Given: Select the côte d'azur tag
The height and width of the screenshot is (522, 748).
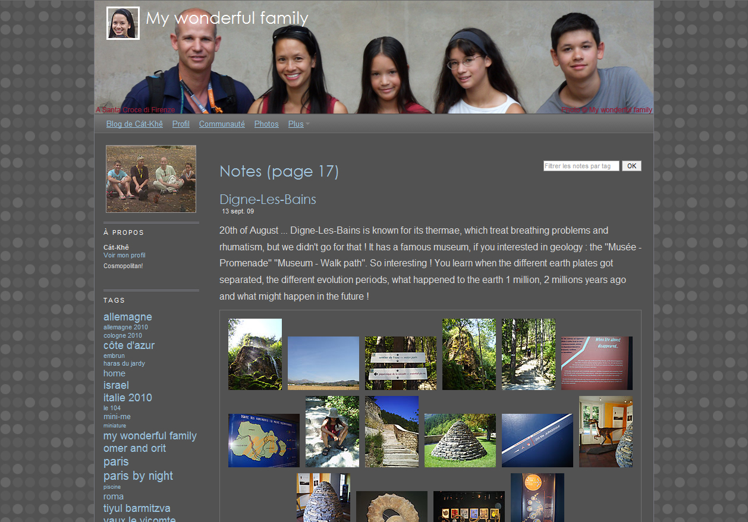Looking at the screenshot, I should (x=129, y=345).
